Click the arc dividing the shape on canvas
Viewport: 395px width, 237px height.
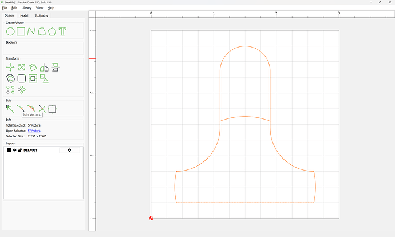tap(245, 117)
